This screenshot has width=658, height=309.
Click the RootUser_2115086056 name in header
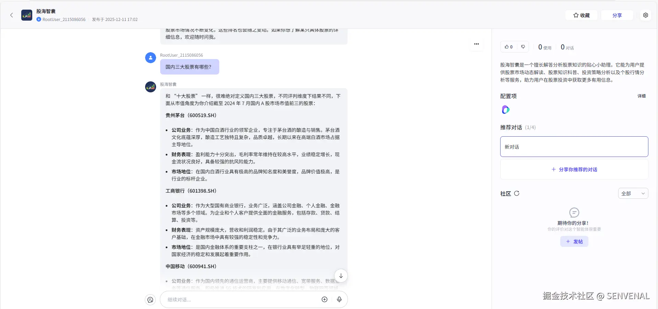coord(64,20)
